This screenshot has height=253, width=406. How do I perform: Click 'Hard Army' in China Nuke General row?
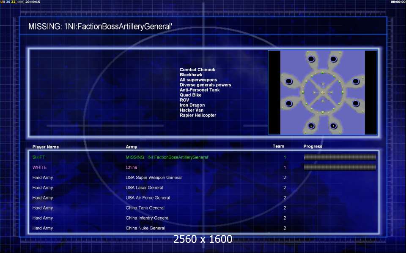[x=42, y=228]
